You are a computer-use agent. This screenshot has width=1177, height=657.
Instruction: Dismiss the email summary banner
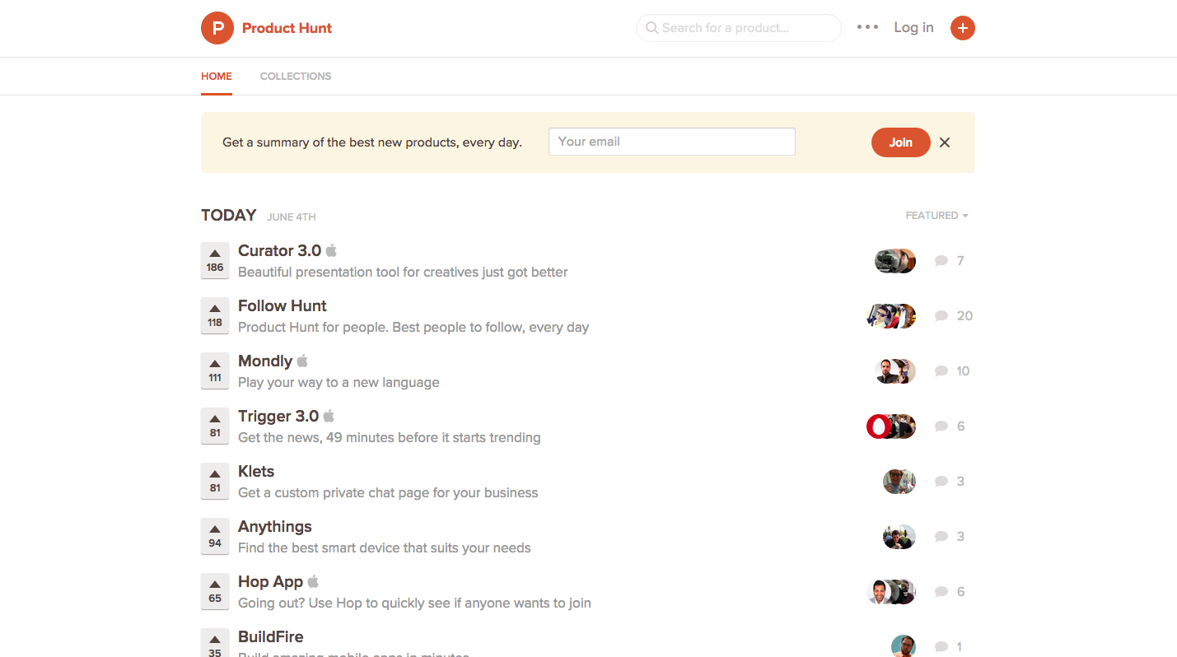945,142
